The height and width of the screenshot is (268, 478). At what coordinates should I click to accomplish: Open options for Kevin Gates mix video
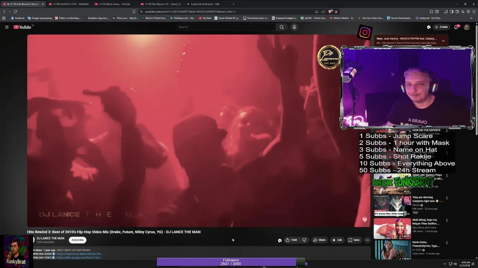point(447,243)
